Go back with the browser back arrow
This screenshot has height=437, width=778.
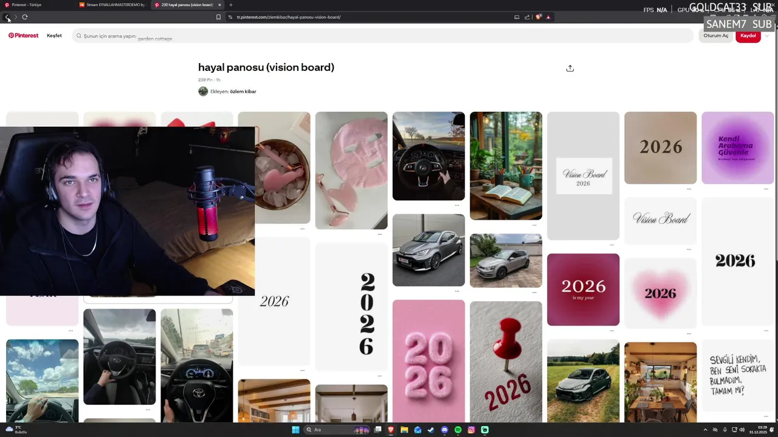[7, 17]
